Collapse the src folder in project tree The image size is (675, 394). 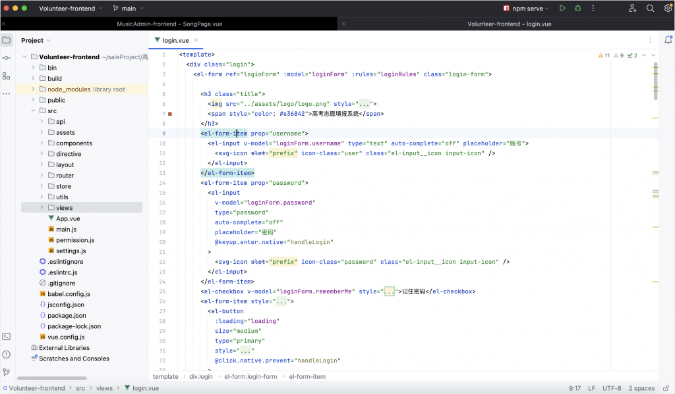tap(34, 111)
